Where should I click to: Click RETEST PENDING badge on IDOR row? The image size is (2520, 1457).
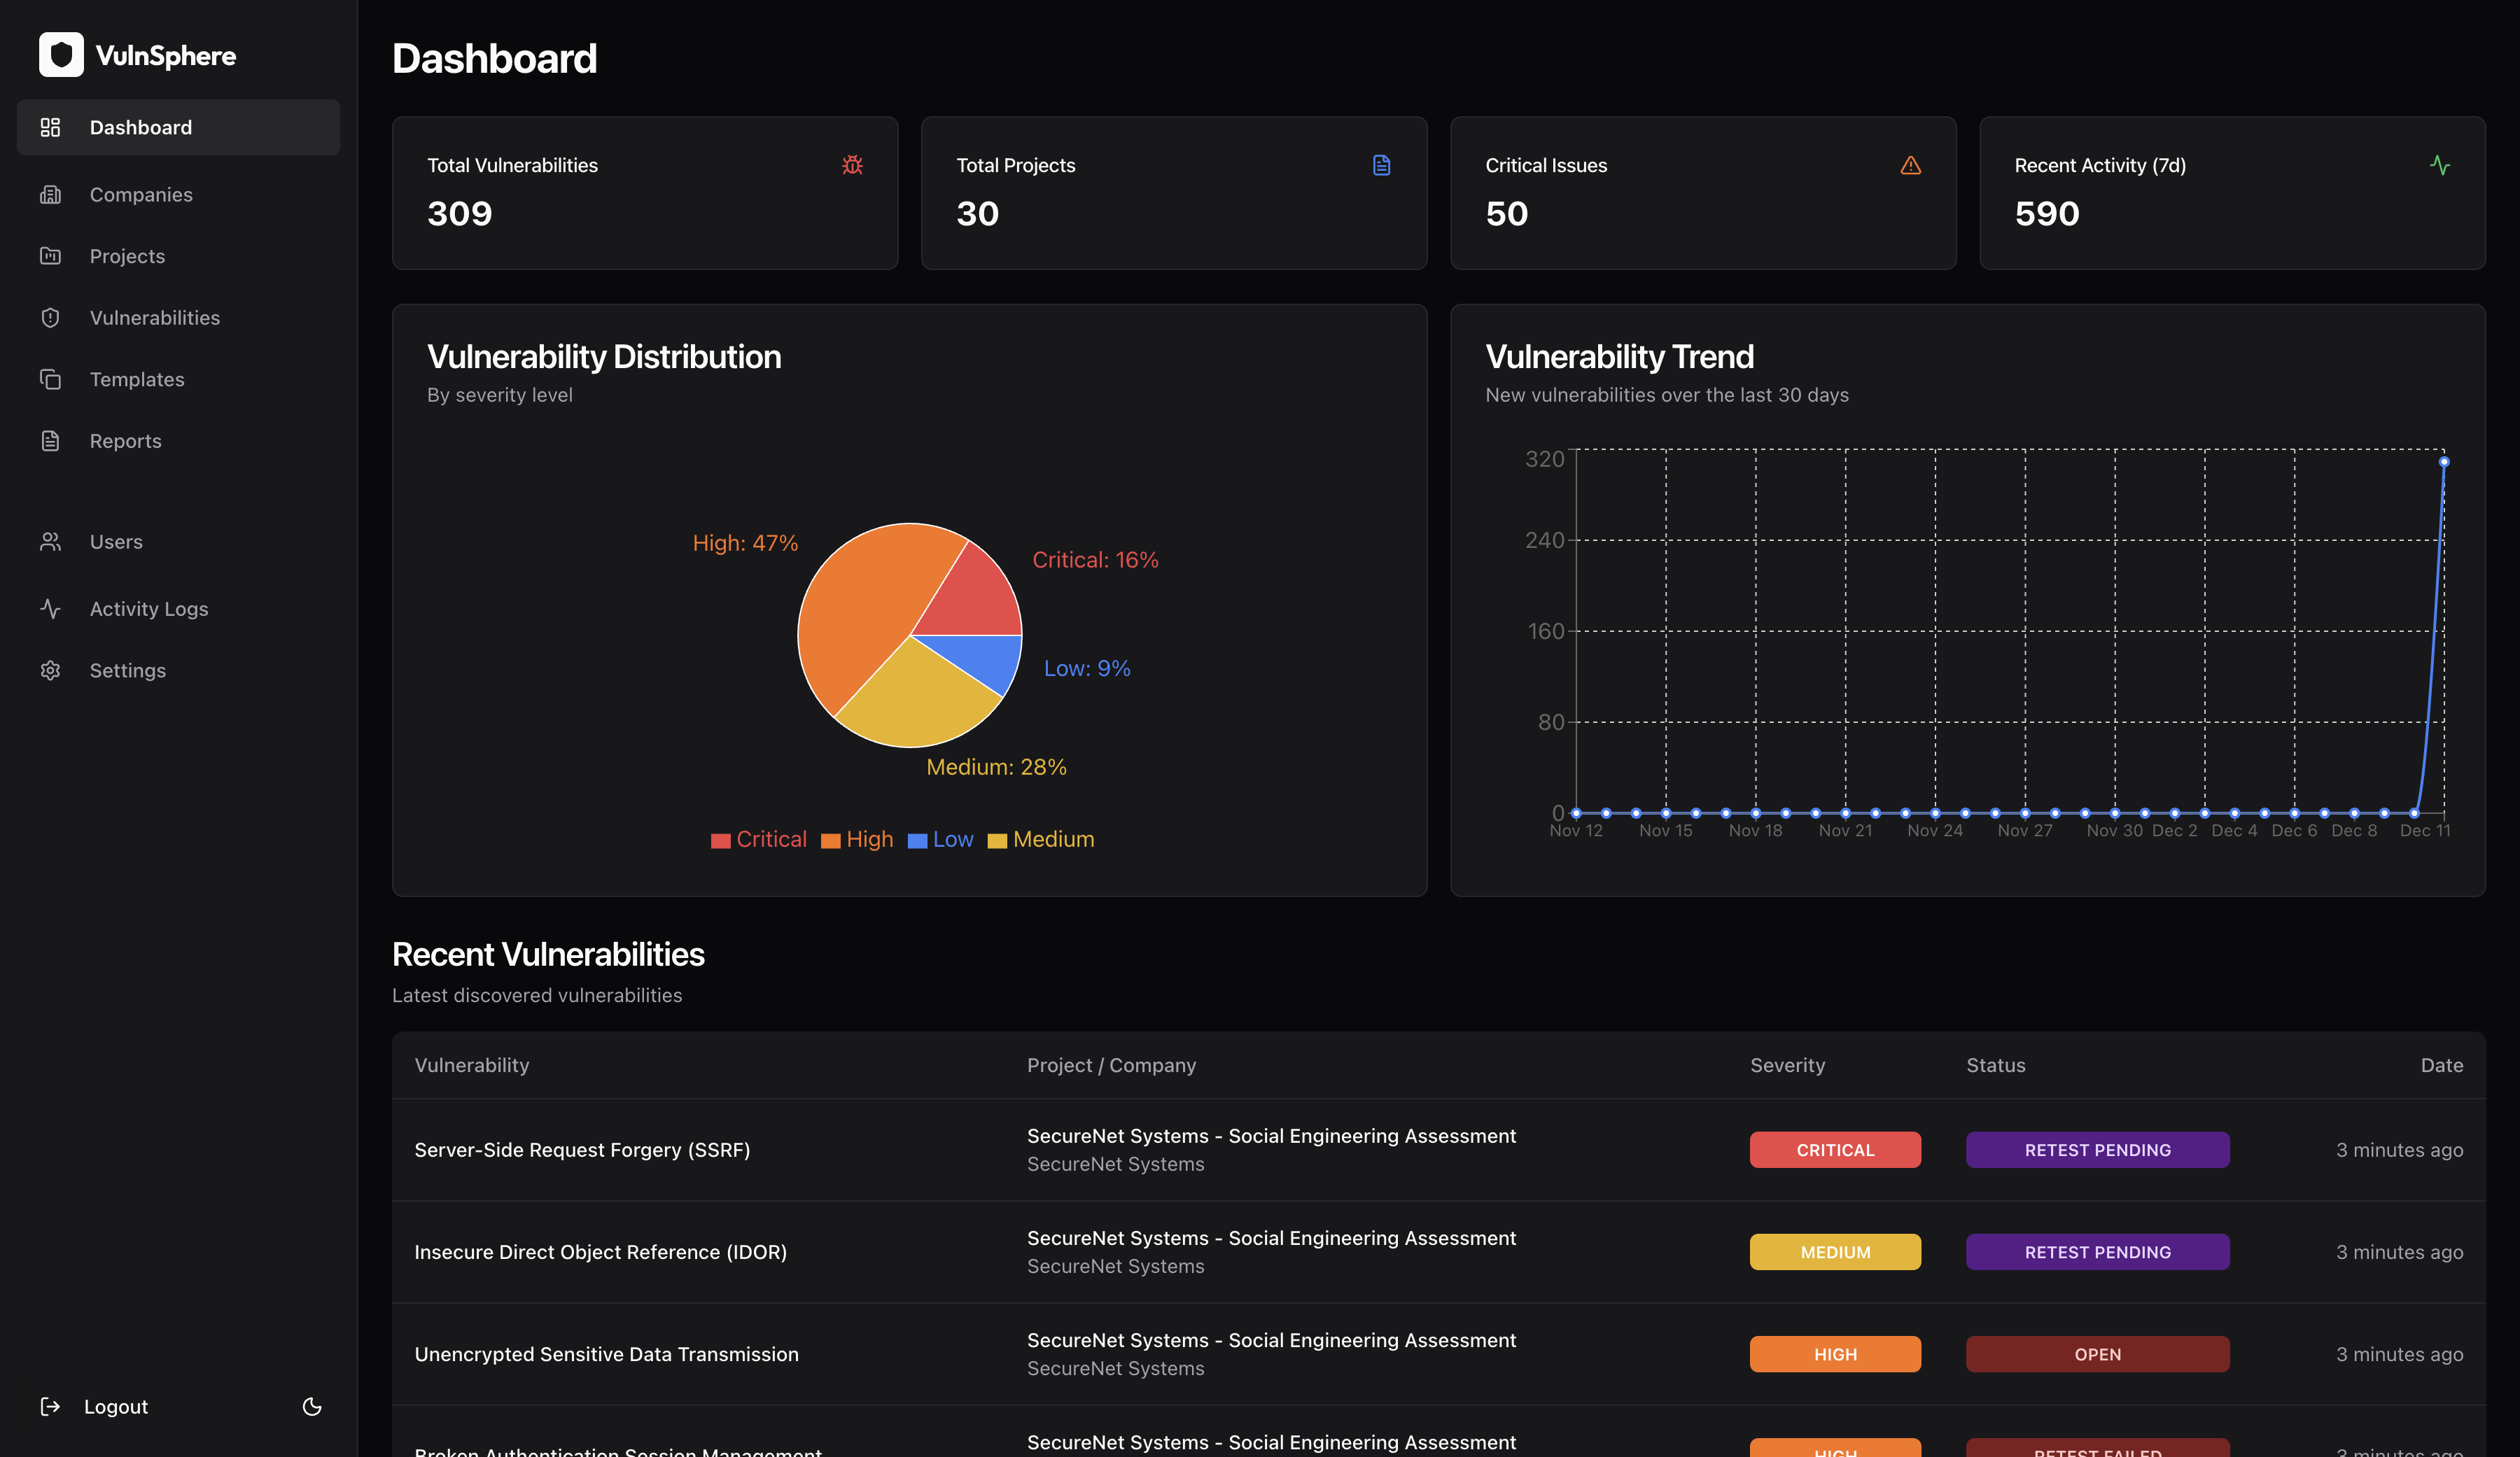2097,1252
